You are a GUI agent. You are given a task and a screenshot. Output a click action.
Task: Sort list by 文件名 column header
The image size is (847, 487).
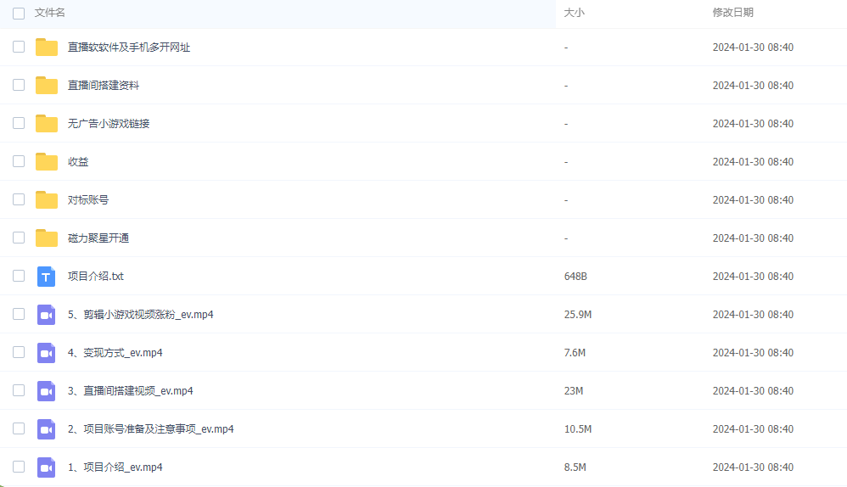coord(50,13)
